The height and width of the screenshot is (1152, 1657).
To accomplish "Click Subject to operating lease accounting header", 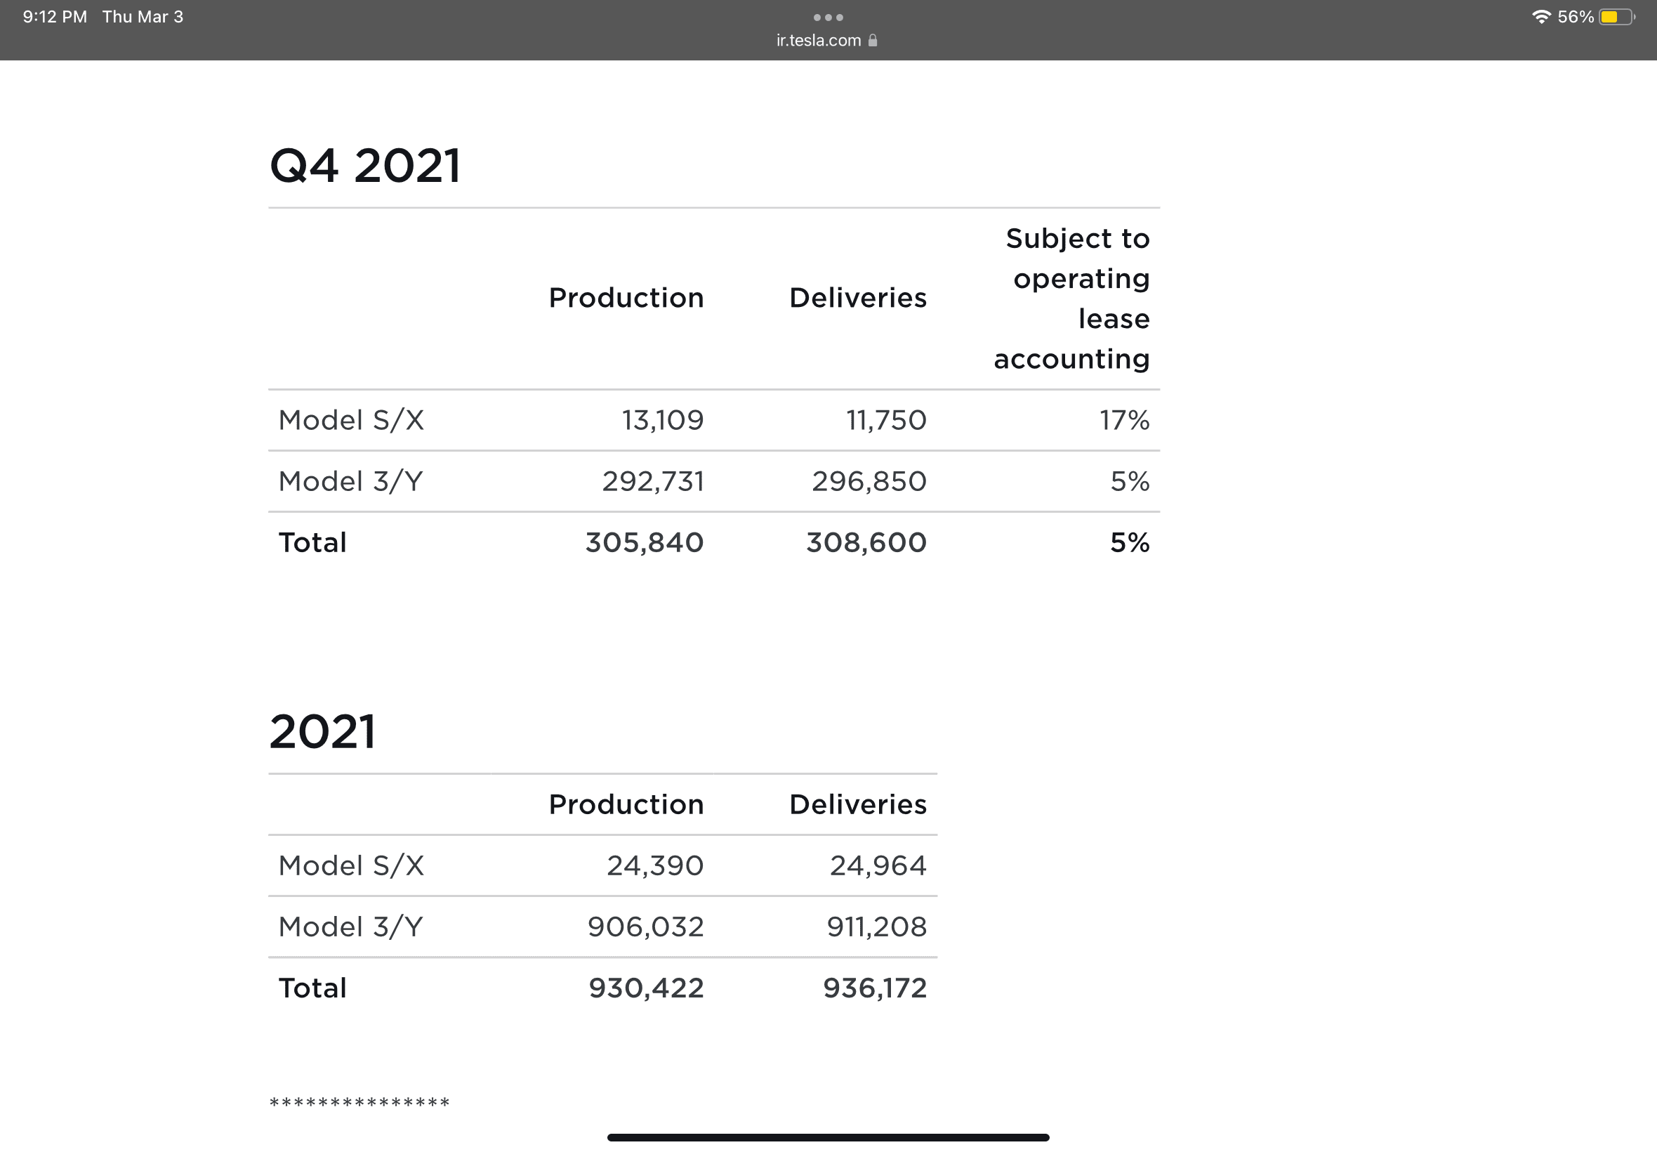I will coord(1072,298).
